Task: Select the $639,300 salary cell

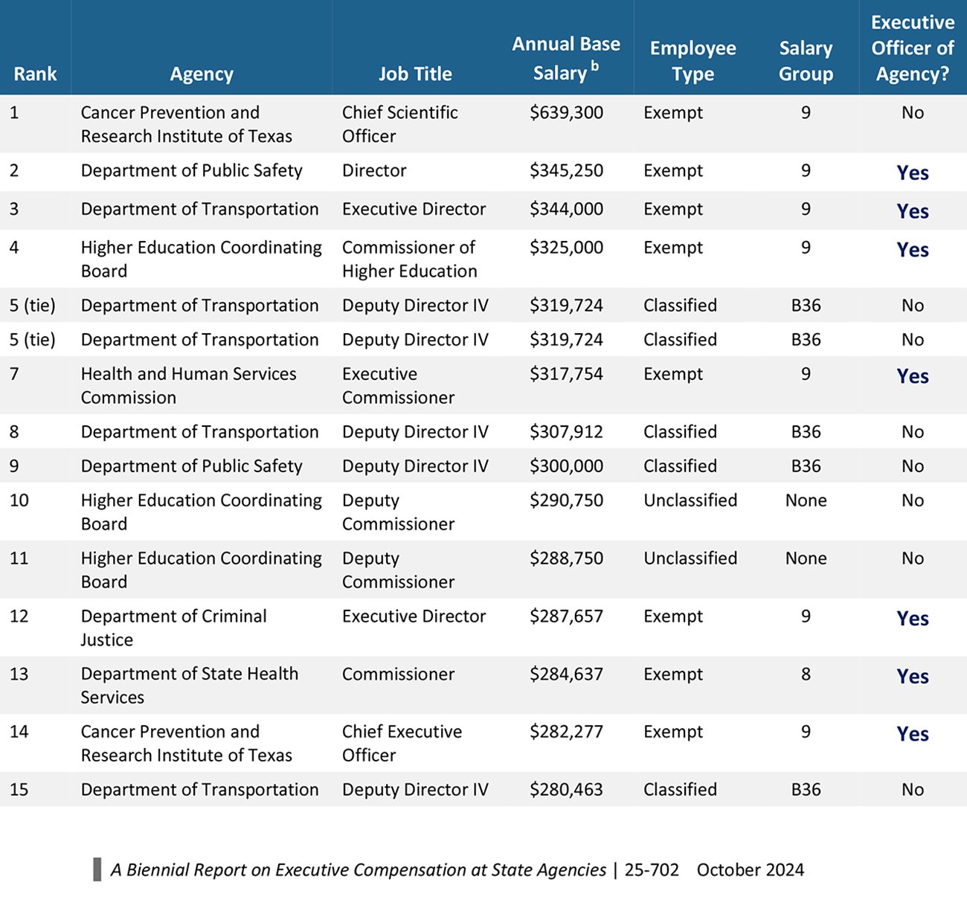Action: [566, 113]
